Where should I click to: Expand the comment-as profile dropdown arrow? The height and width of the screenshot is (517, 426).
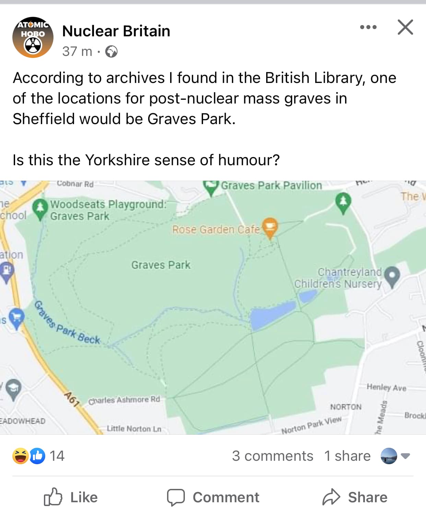405,456
